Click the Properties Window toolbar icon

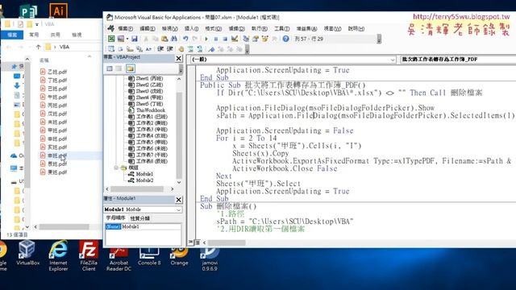[x=256, y=39]
